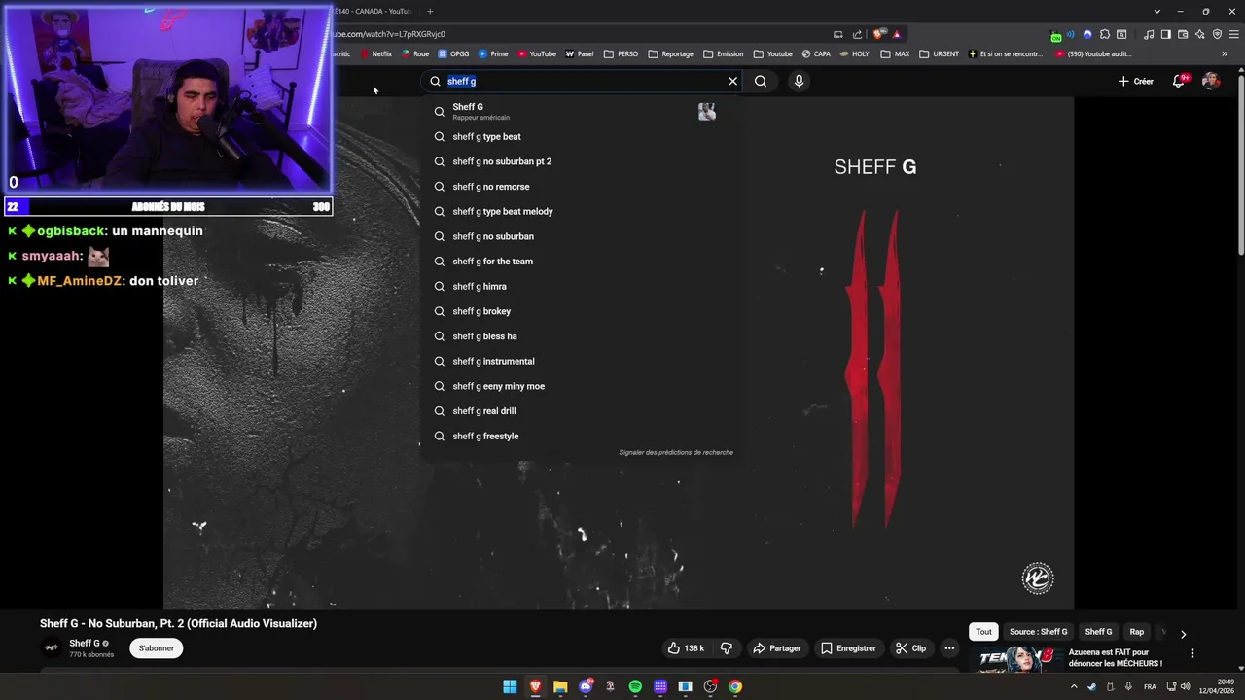Open the volume control in the system tray
Screen dimensions: 1245x700
pos(1187,686)
